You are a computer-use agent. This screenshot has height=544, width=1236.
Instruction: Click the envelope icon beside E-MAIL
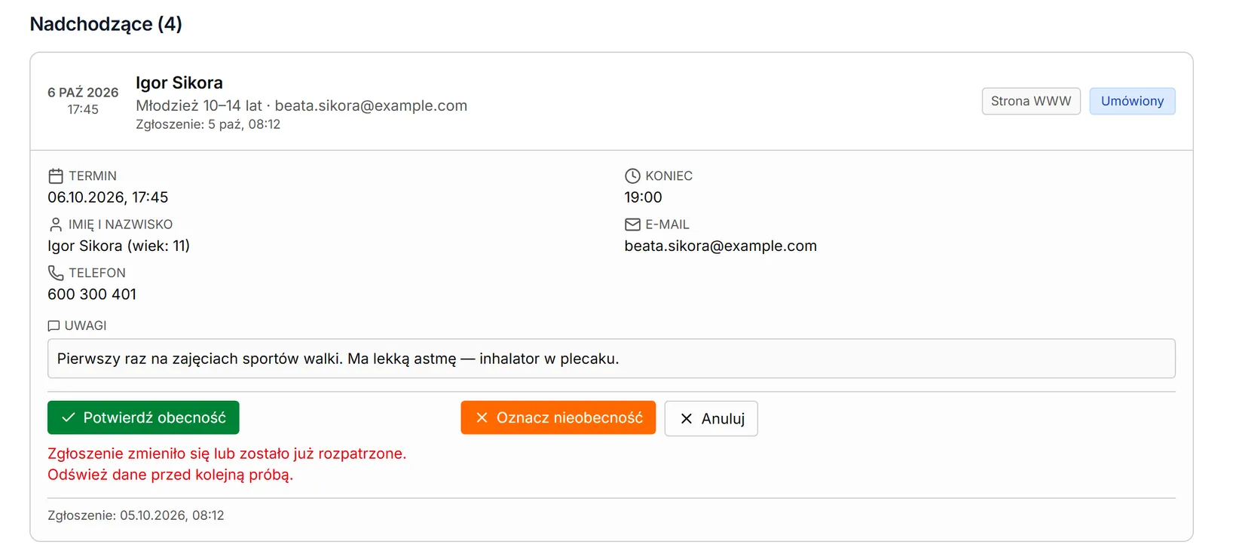point(632,225)
